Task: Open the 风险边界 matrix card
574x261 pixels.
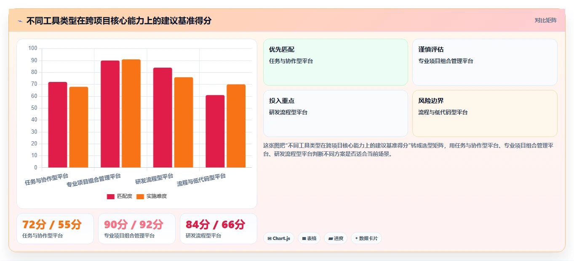Action: click(485, 113)
